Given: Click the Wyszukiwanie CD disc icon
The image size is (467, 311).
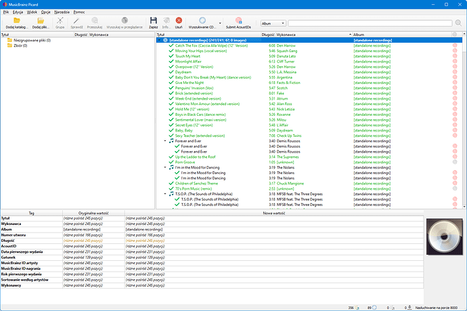Looking at the screenshot, I should 202,20.
